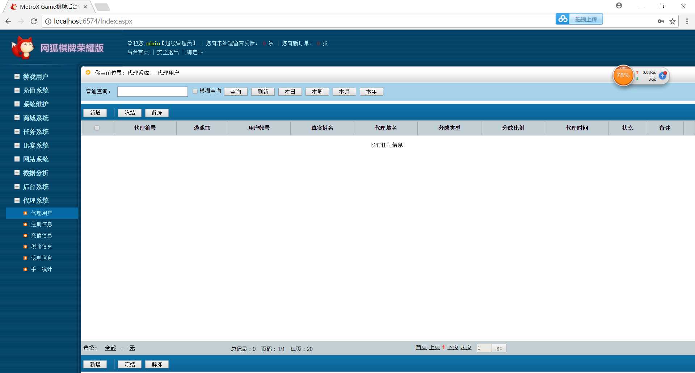Screen dimensions: 695x373
Task: Open 充值信息 page
Action: click(x=42, y=236)
